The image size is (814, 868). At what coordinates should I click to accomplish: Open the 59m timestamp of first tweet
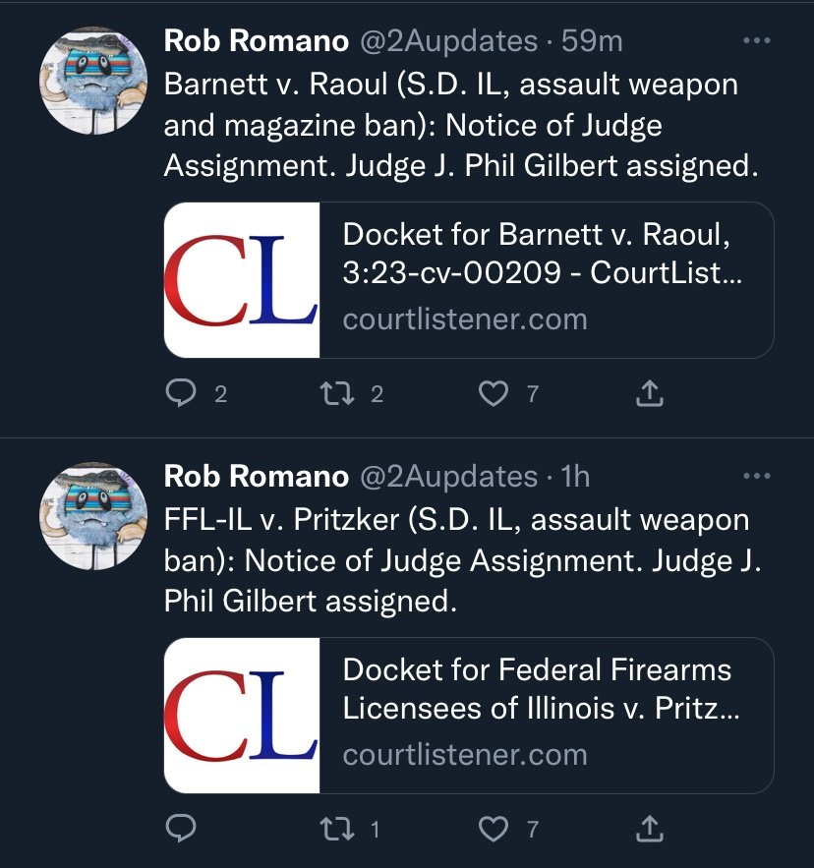coord(592,41)
